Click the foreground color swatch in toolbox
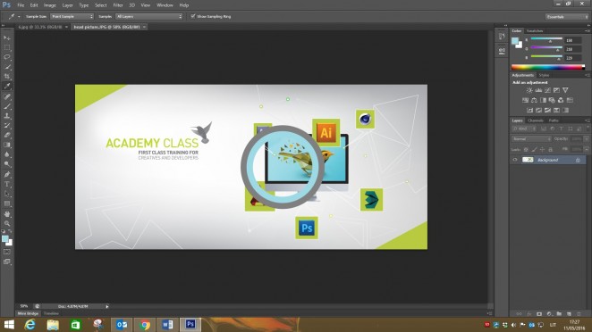Image resolution: width=592 pixels, height=332 pixels. pyautogui.click(x=4, y=239)
